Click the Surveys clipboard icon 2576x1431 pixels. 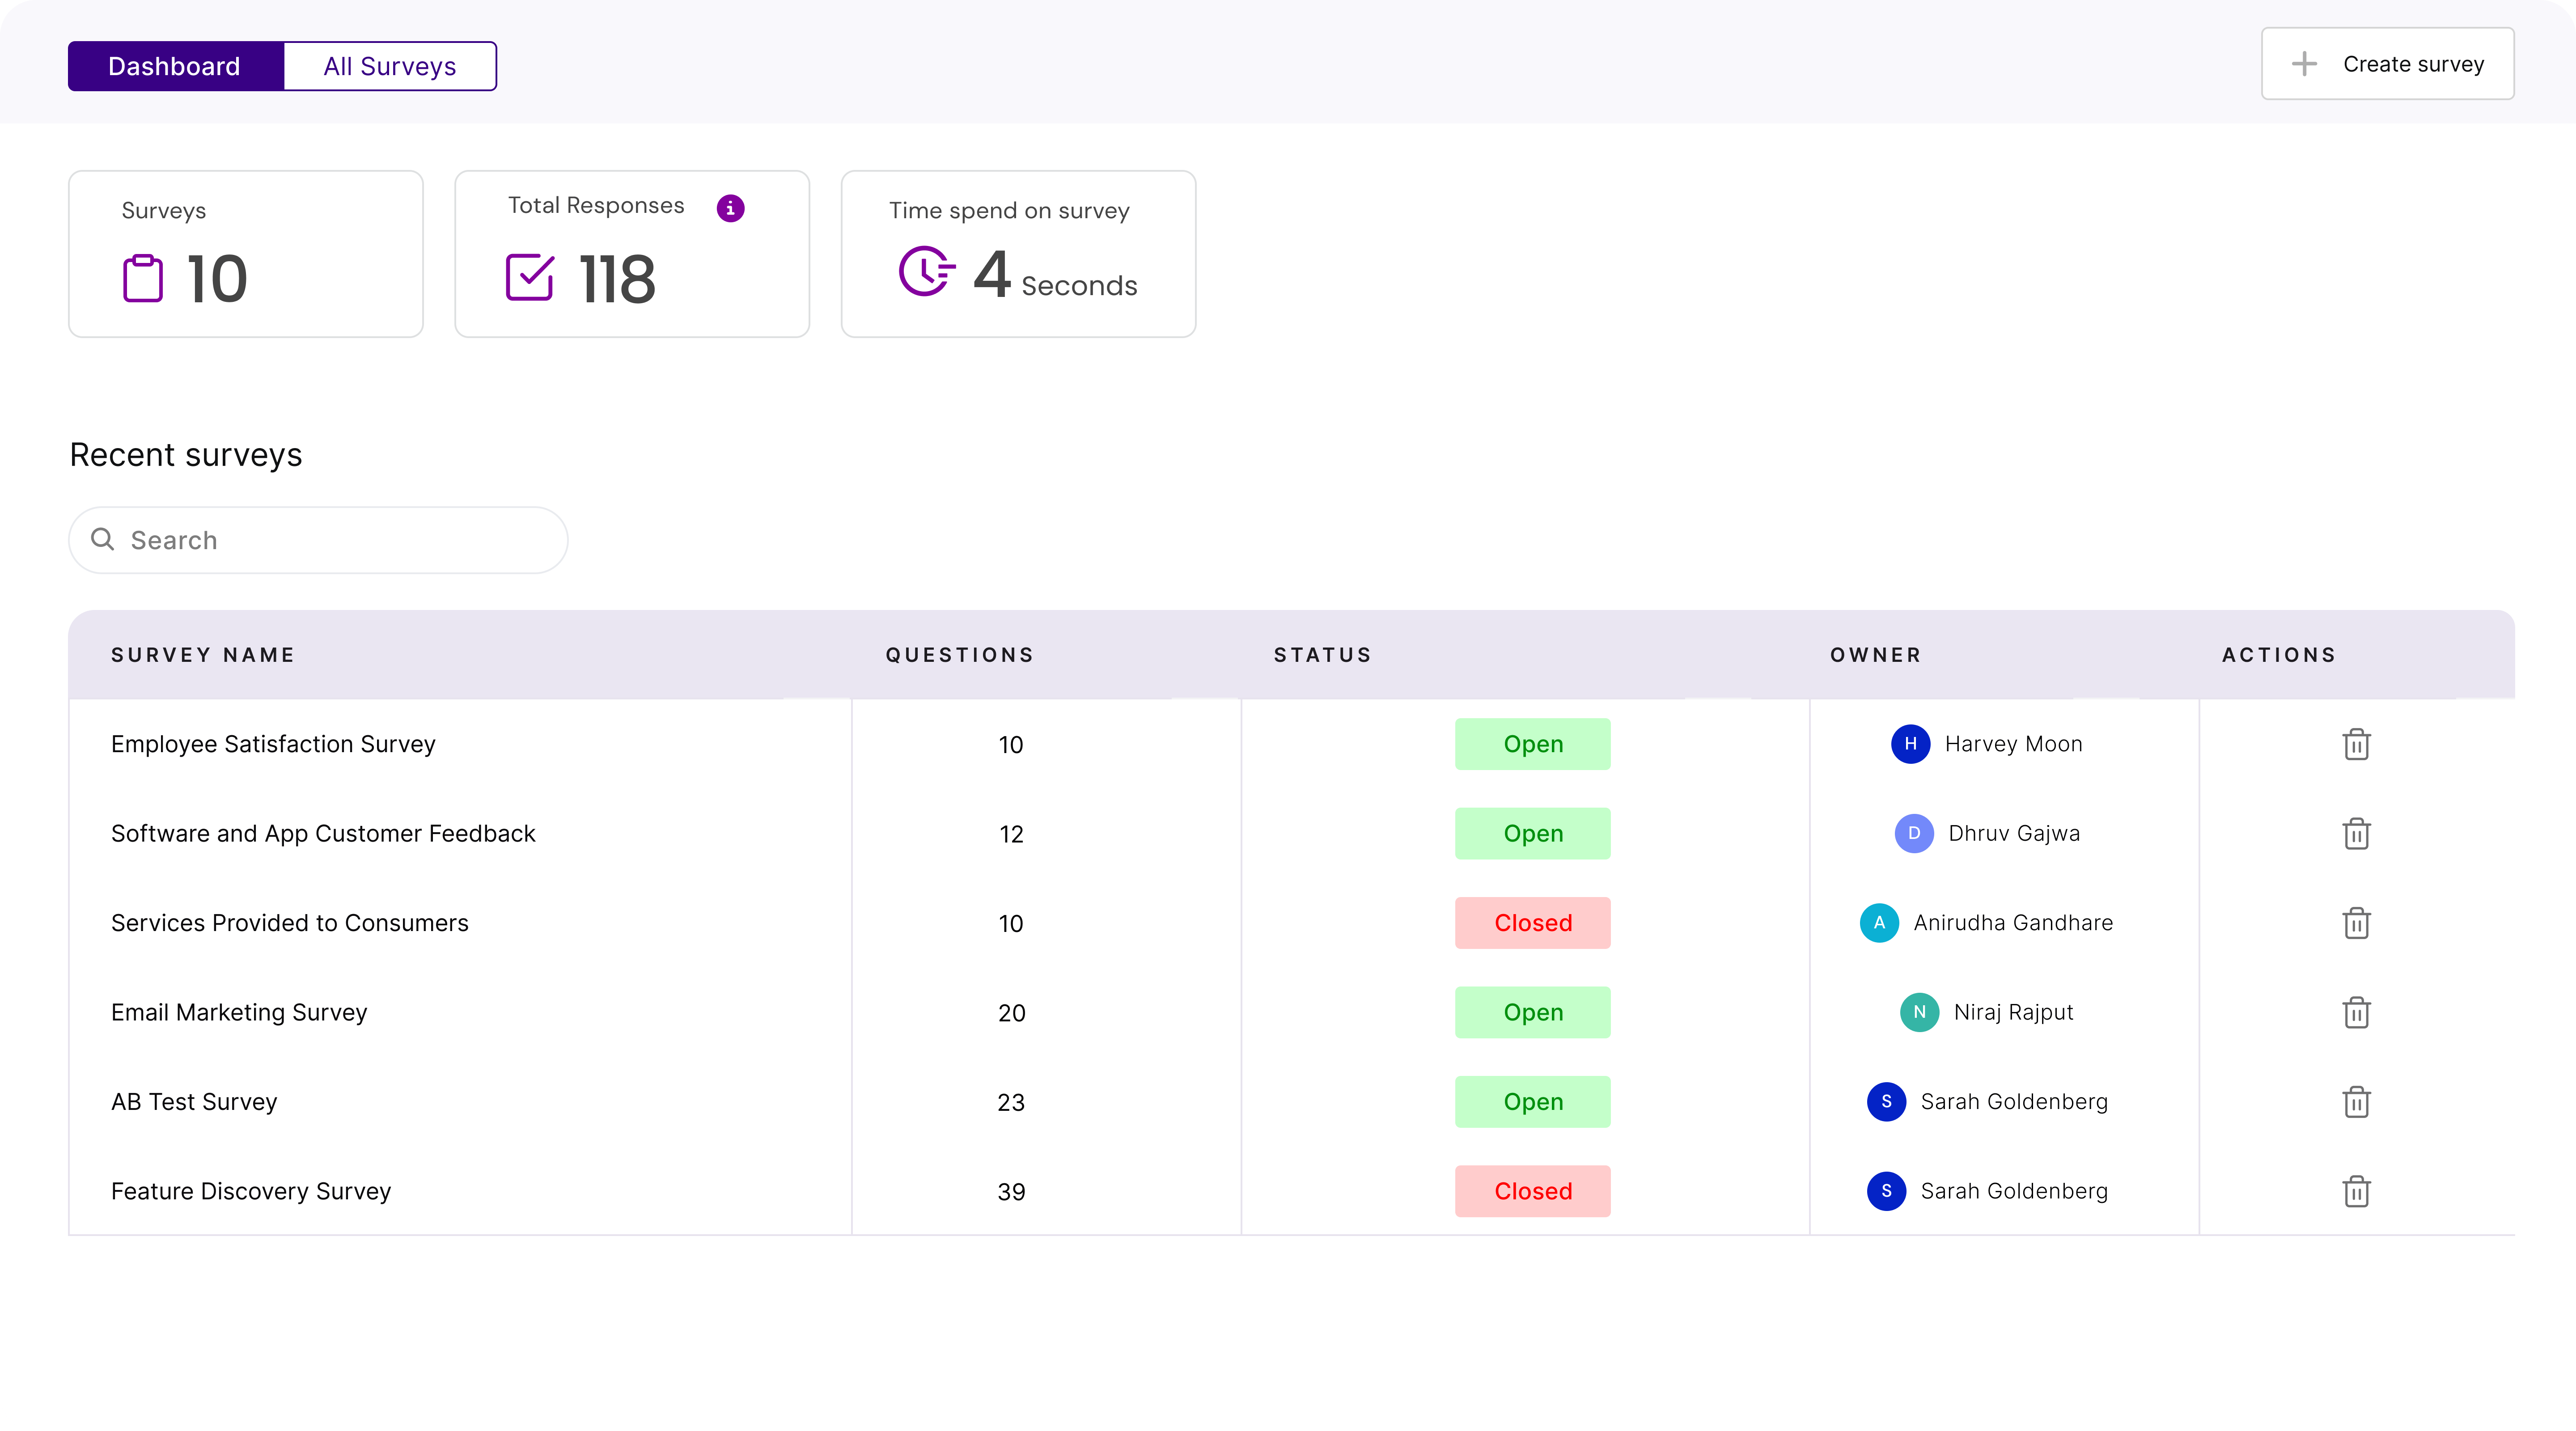pos(143,278)
